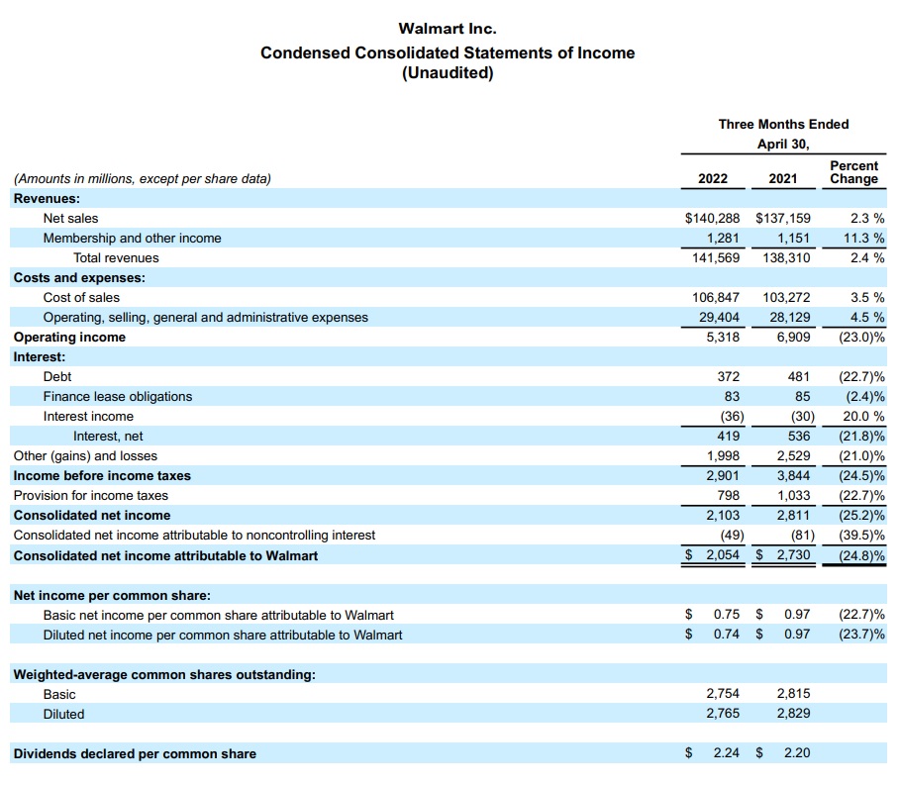Click the 'Operating income' row label
900x785 pixels.
click(x=69, y=338)
